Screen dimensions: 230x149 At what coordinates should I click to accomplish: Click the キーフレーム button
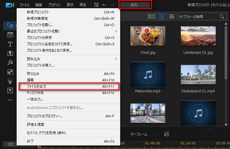click(139, 134)
